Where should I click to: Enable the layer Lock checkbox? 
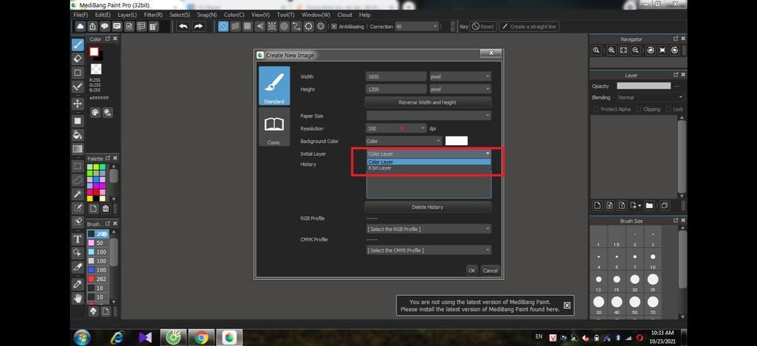(668, 109)
